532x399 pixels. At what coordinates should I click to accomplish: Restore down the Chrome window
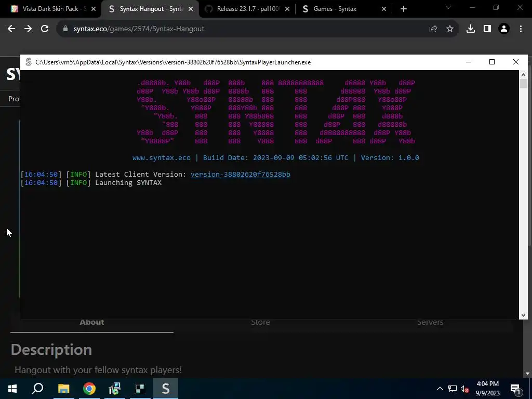[496, 7]
